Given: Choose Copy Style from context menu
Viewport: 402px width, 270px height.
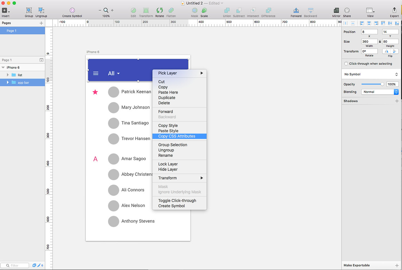Looking at the screenshot, I should coord(179,126).
